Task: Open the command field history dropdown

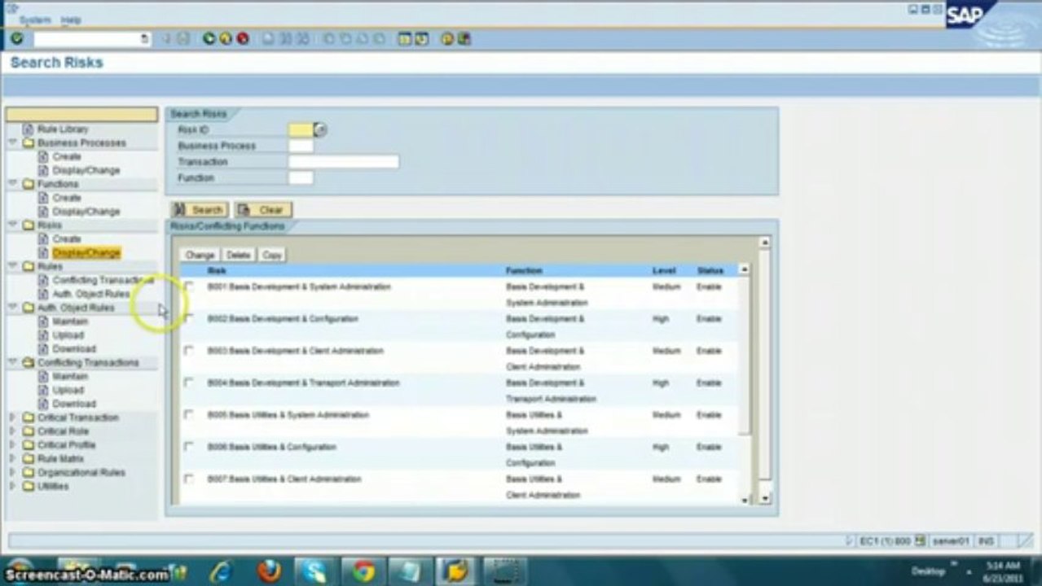Action: pos(145,38)
